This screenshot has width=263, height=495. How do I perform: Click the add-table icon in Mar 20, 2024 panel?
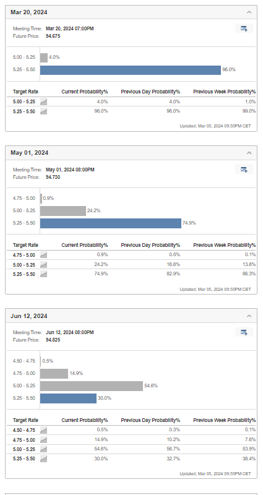click(244, 28)
